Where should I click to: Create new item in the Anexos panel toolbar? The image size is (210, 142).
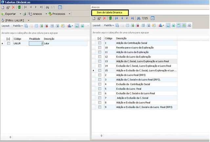point(94,18)
